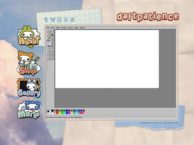Click the daftpatience site logo
Screen dimensions: 194x145
point(148,17)
